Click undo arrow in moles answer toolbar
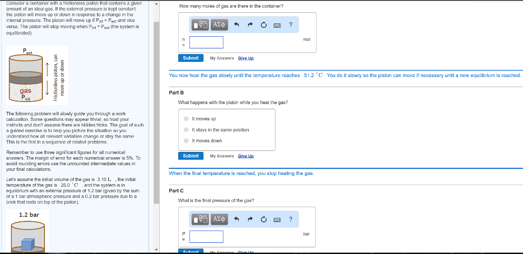Viewport: 523px width, 254px height. click(x=237, y=25)
